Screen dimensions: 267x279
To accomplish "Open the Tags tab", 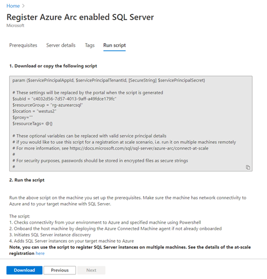I will [x=90, y=45].
